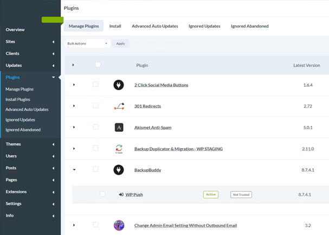Click the 301 Redirects plugin icon
Image resolution: width=329 pixels, height=235 pixels.
click(119, 106)
